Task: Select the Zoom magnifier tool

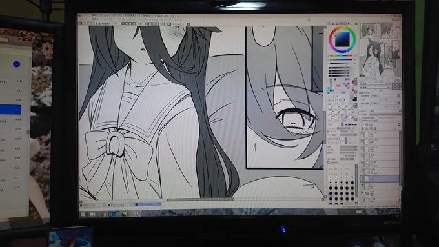Action: click(x=333, y=100)
